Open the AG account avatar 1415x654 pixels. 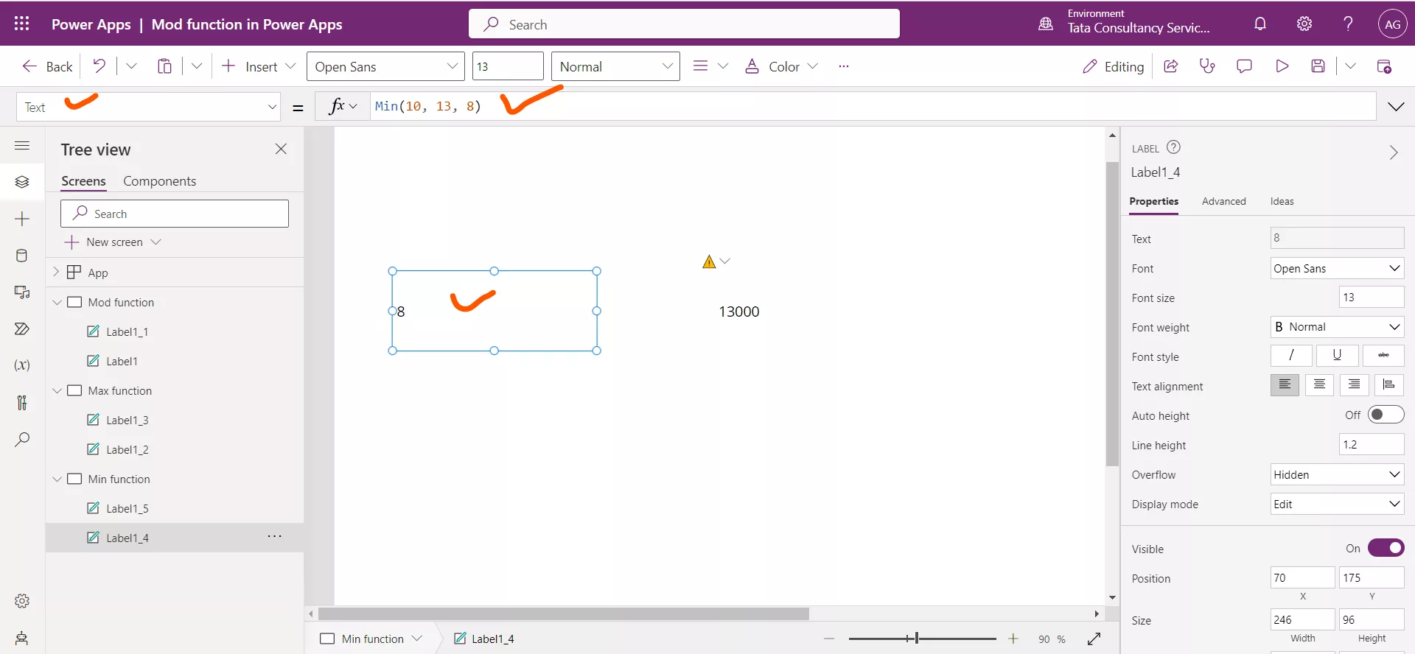coord(1392,24)
